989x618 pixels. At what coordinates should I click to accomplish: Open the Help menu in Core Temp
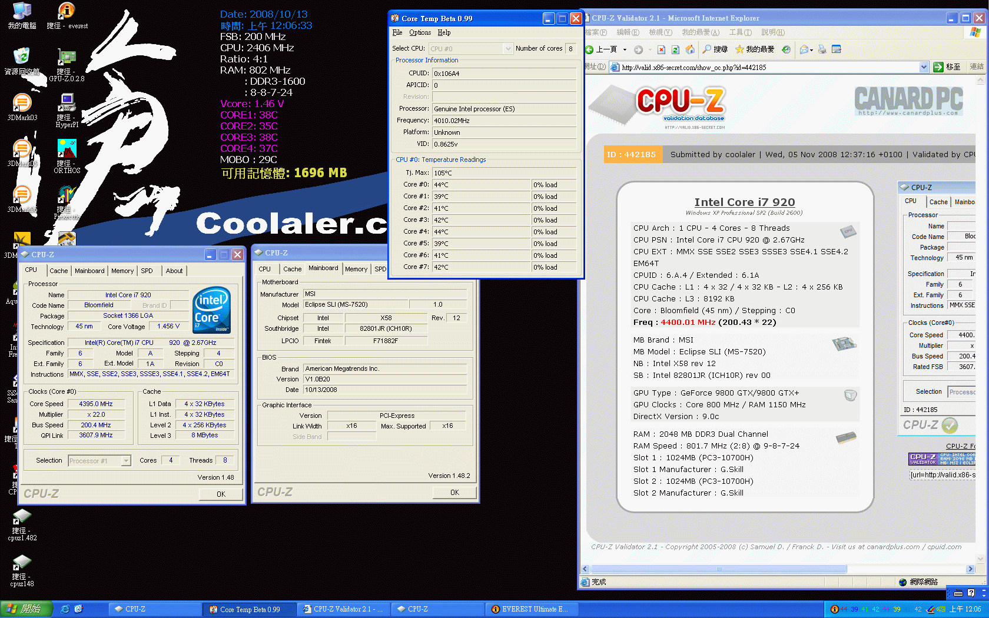444,32
